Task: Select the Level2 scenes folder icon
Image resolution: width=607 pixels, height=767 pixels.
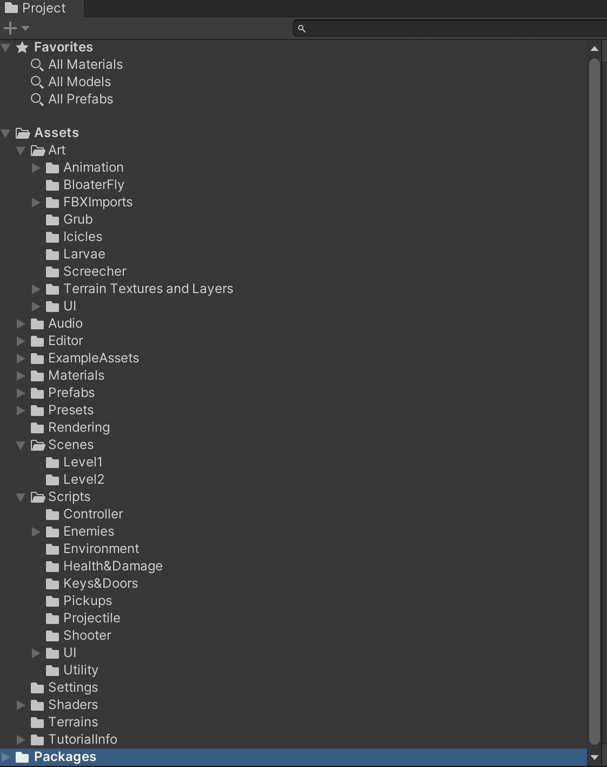Action: tap(52, 480)
